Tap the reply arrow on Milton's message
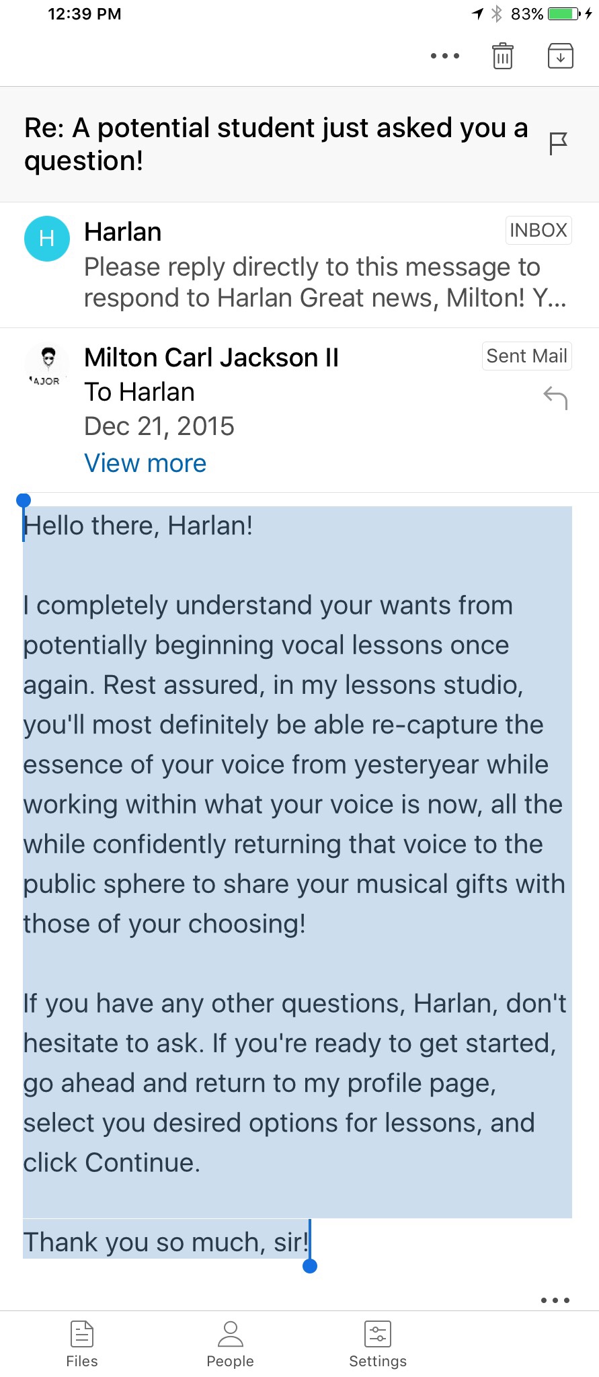 coord(555,398)
